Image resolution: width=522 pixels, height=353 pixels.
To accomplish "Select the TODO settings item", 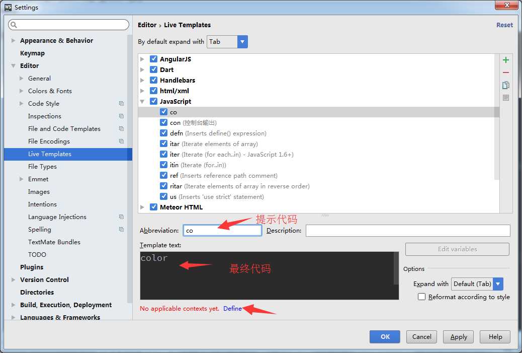I will (37, 255).
